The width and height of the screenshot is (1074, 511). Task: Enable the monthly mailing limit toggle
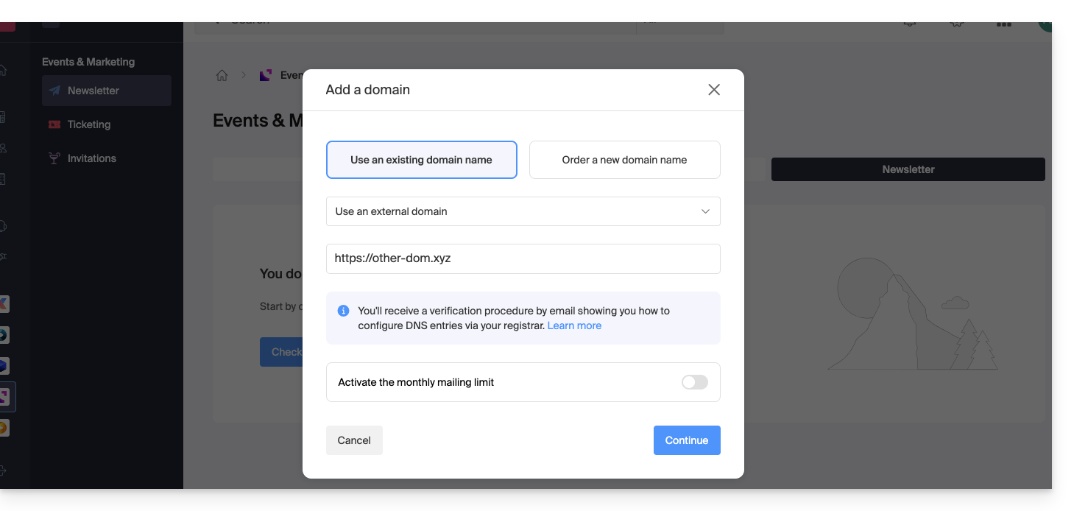tap(694, 382)
